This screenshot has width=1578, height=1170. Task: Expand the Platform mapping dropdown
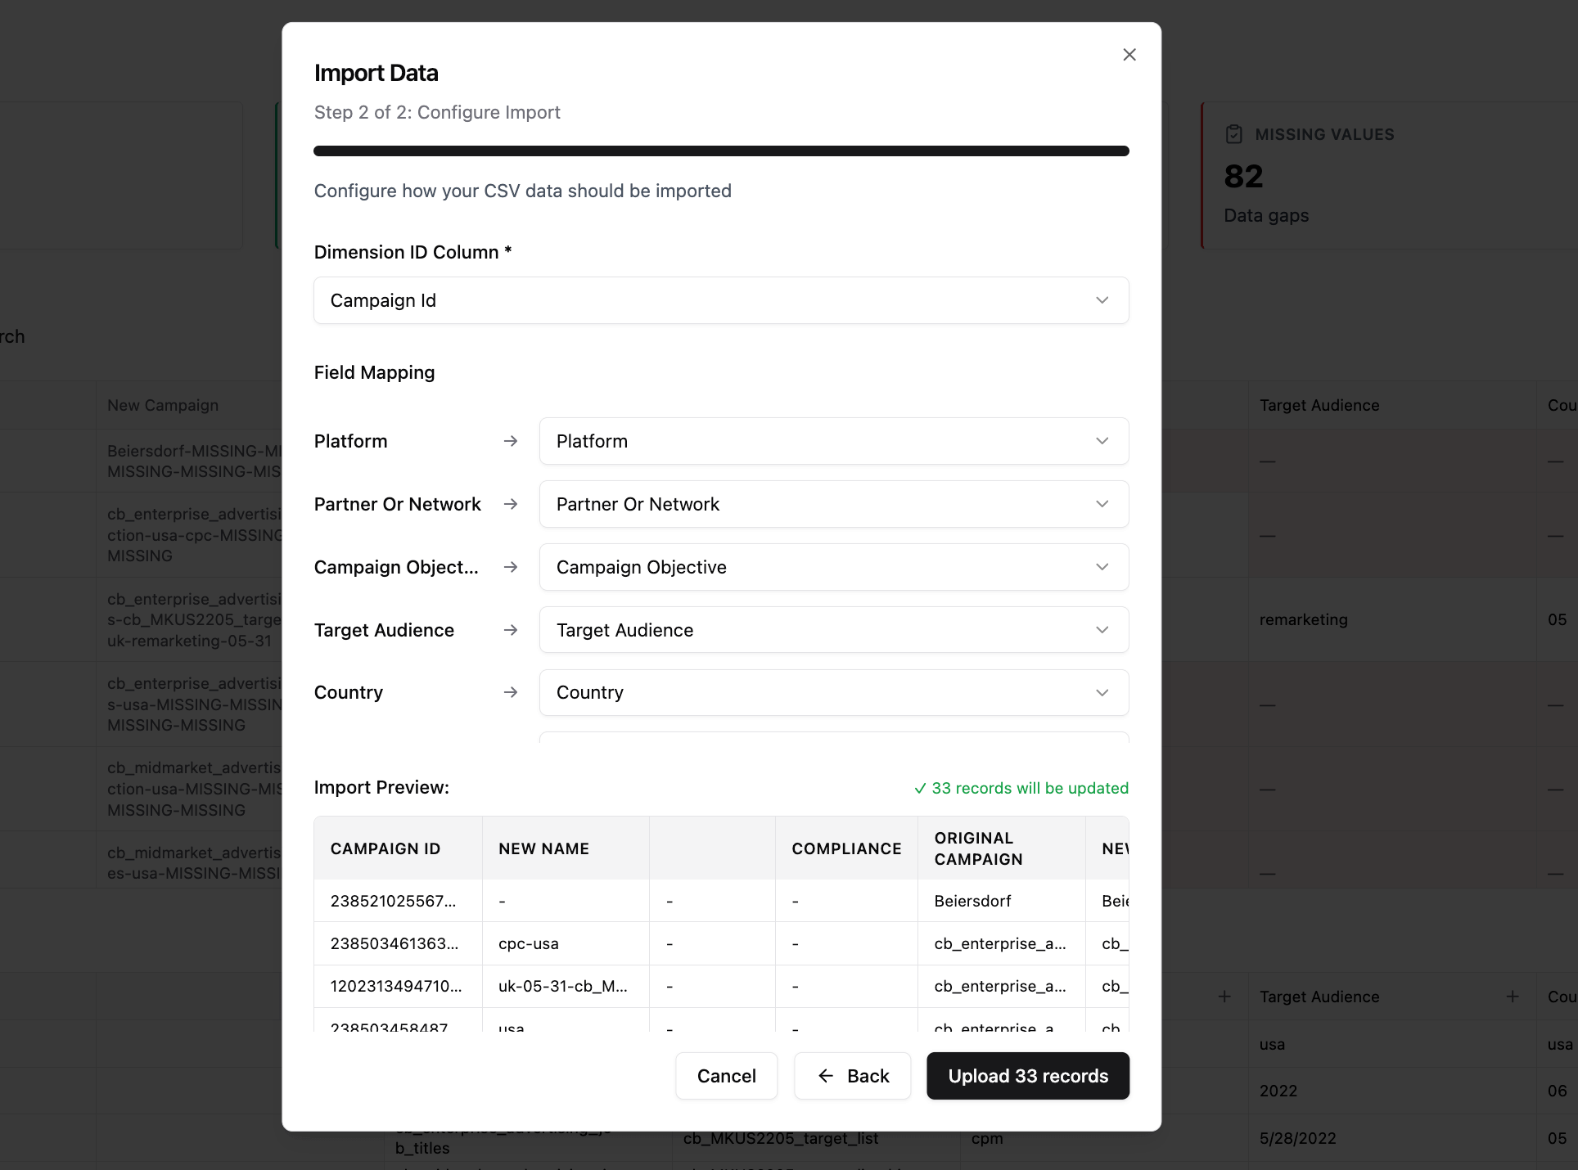coord(833,441)
